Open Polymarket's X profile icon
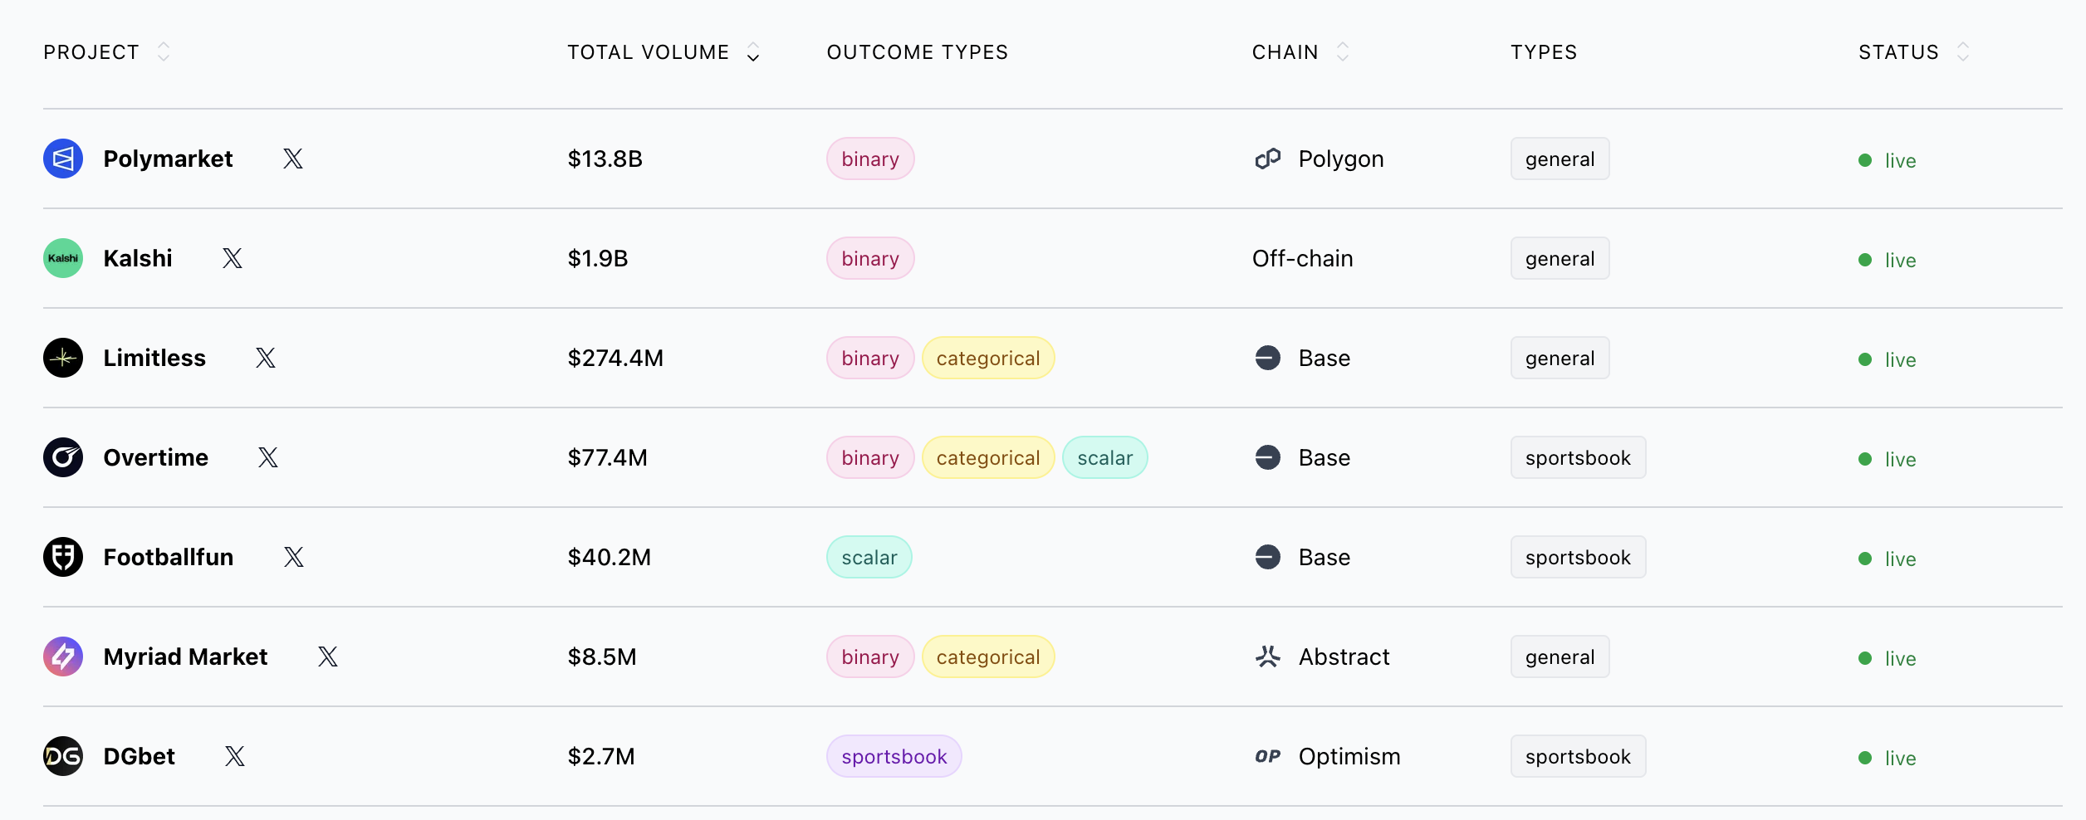2086x820 pixels. click(x=293, y=159)
